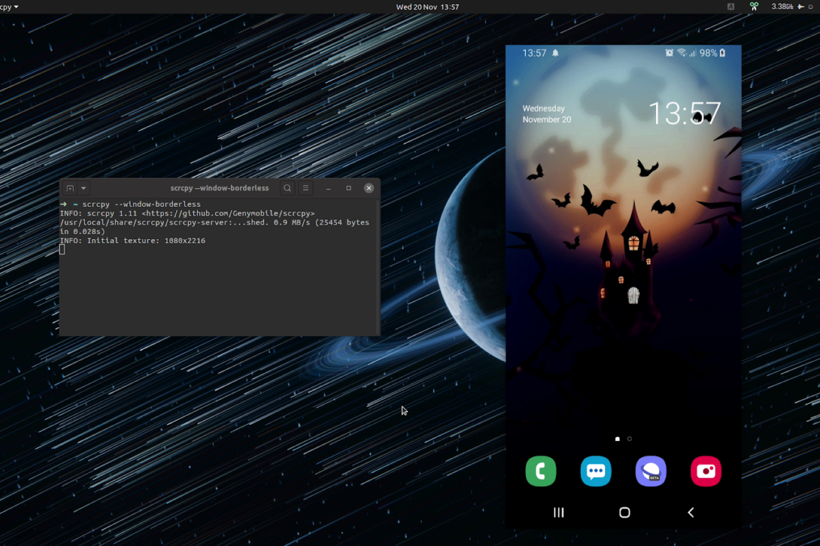Screen dimensions: 820x546
Task: Tap the Android back arrow
Action: (x=690, y=513)
